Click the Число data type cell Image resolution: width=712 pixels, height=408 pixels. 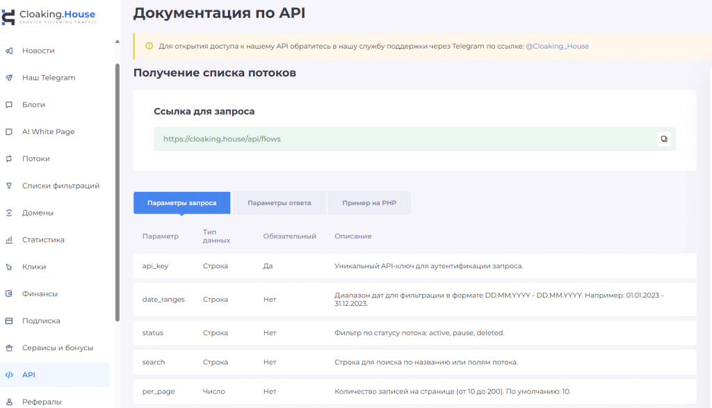(x=214, y=391)
